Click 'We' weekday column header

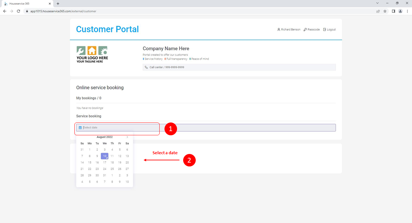(x=105, y=143)
